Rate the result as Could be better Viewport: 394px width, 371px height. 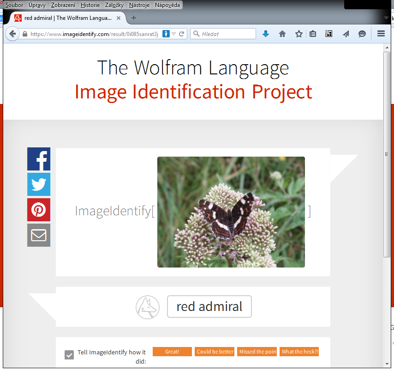pos(215,352)
